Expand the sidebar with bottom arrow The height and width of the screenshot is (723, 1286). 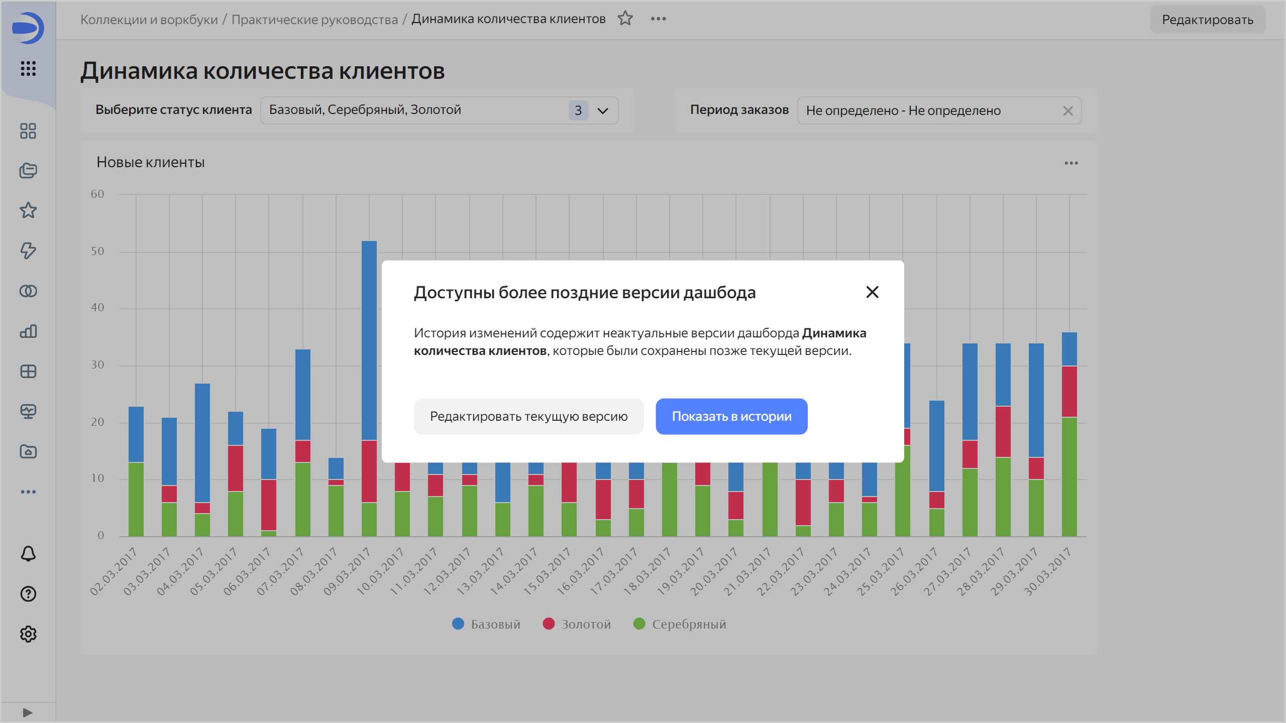pyautogui.click(x=28, y=712)
